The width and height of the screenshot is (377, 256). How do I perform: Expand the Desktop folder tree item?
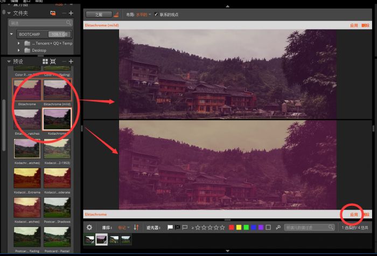click(x=19, y=51)
